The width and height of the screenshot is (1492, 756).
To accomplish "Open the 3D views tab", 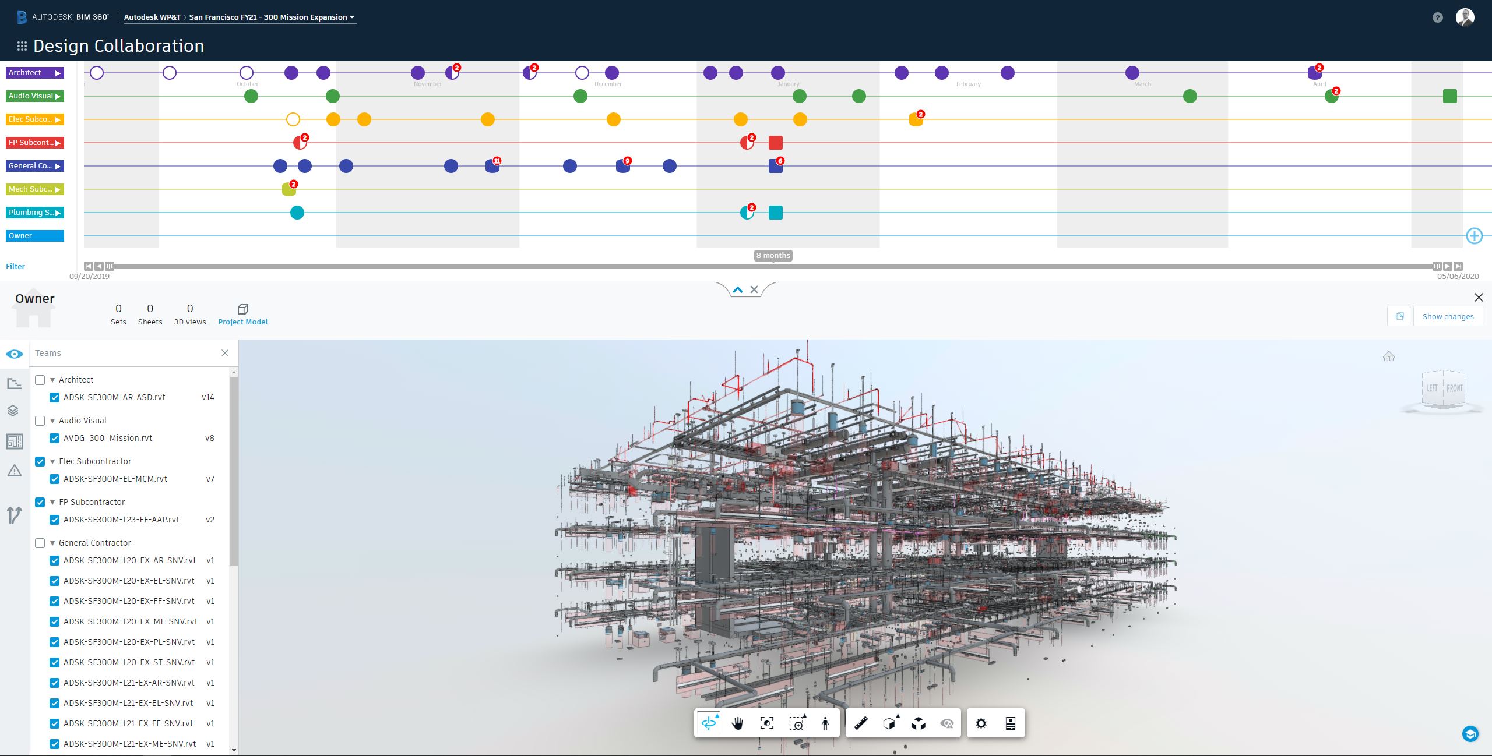I will click(190, 315).
